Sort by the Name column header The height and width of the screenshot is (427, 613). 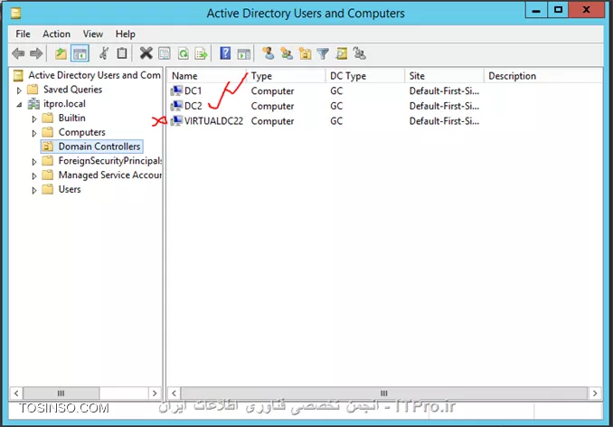[207, 76]
